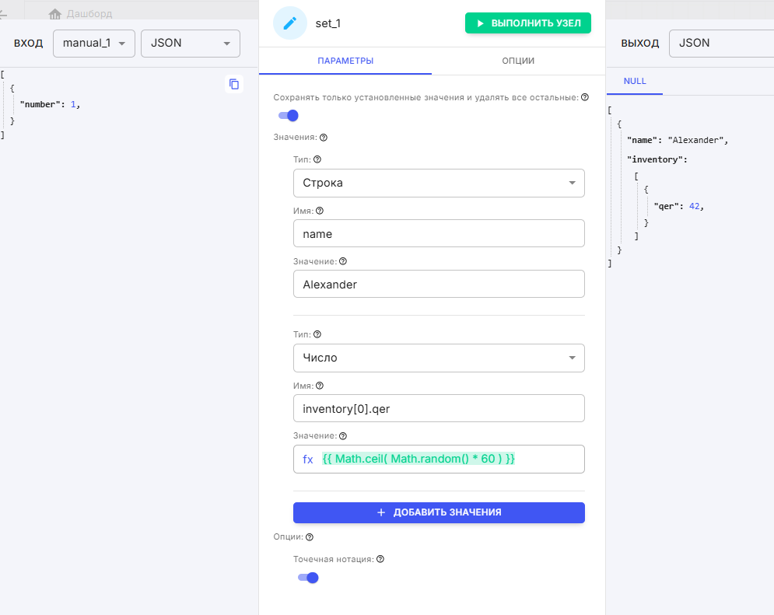Switch to the Опции tab
The image size is (774, 615).
[518, 61]
